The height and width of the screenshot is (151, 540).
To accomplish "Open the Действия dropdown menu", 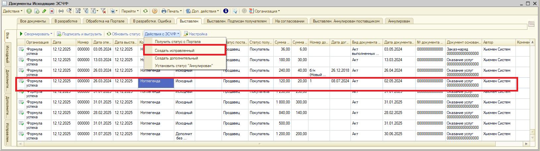I will (x=13, y=11).
